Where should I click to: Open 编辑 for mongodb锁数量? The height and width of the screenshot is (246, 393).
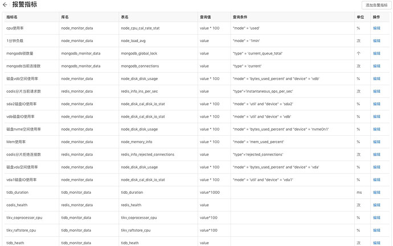(376, 53)
